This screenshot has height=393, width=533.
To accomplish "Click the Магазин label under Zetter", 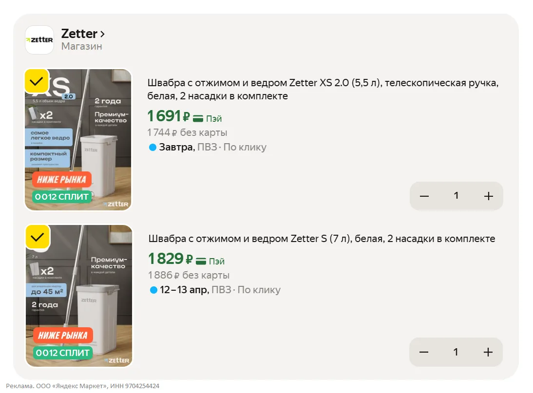I will pos(81,47).
